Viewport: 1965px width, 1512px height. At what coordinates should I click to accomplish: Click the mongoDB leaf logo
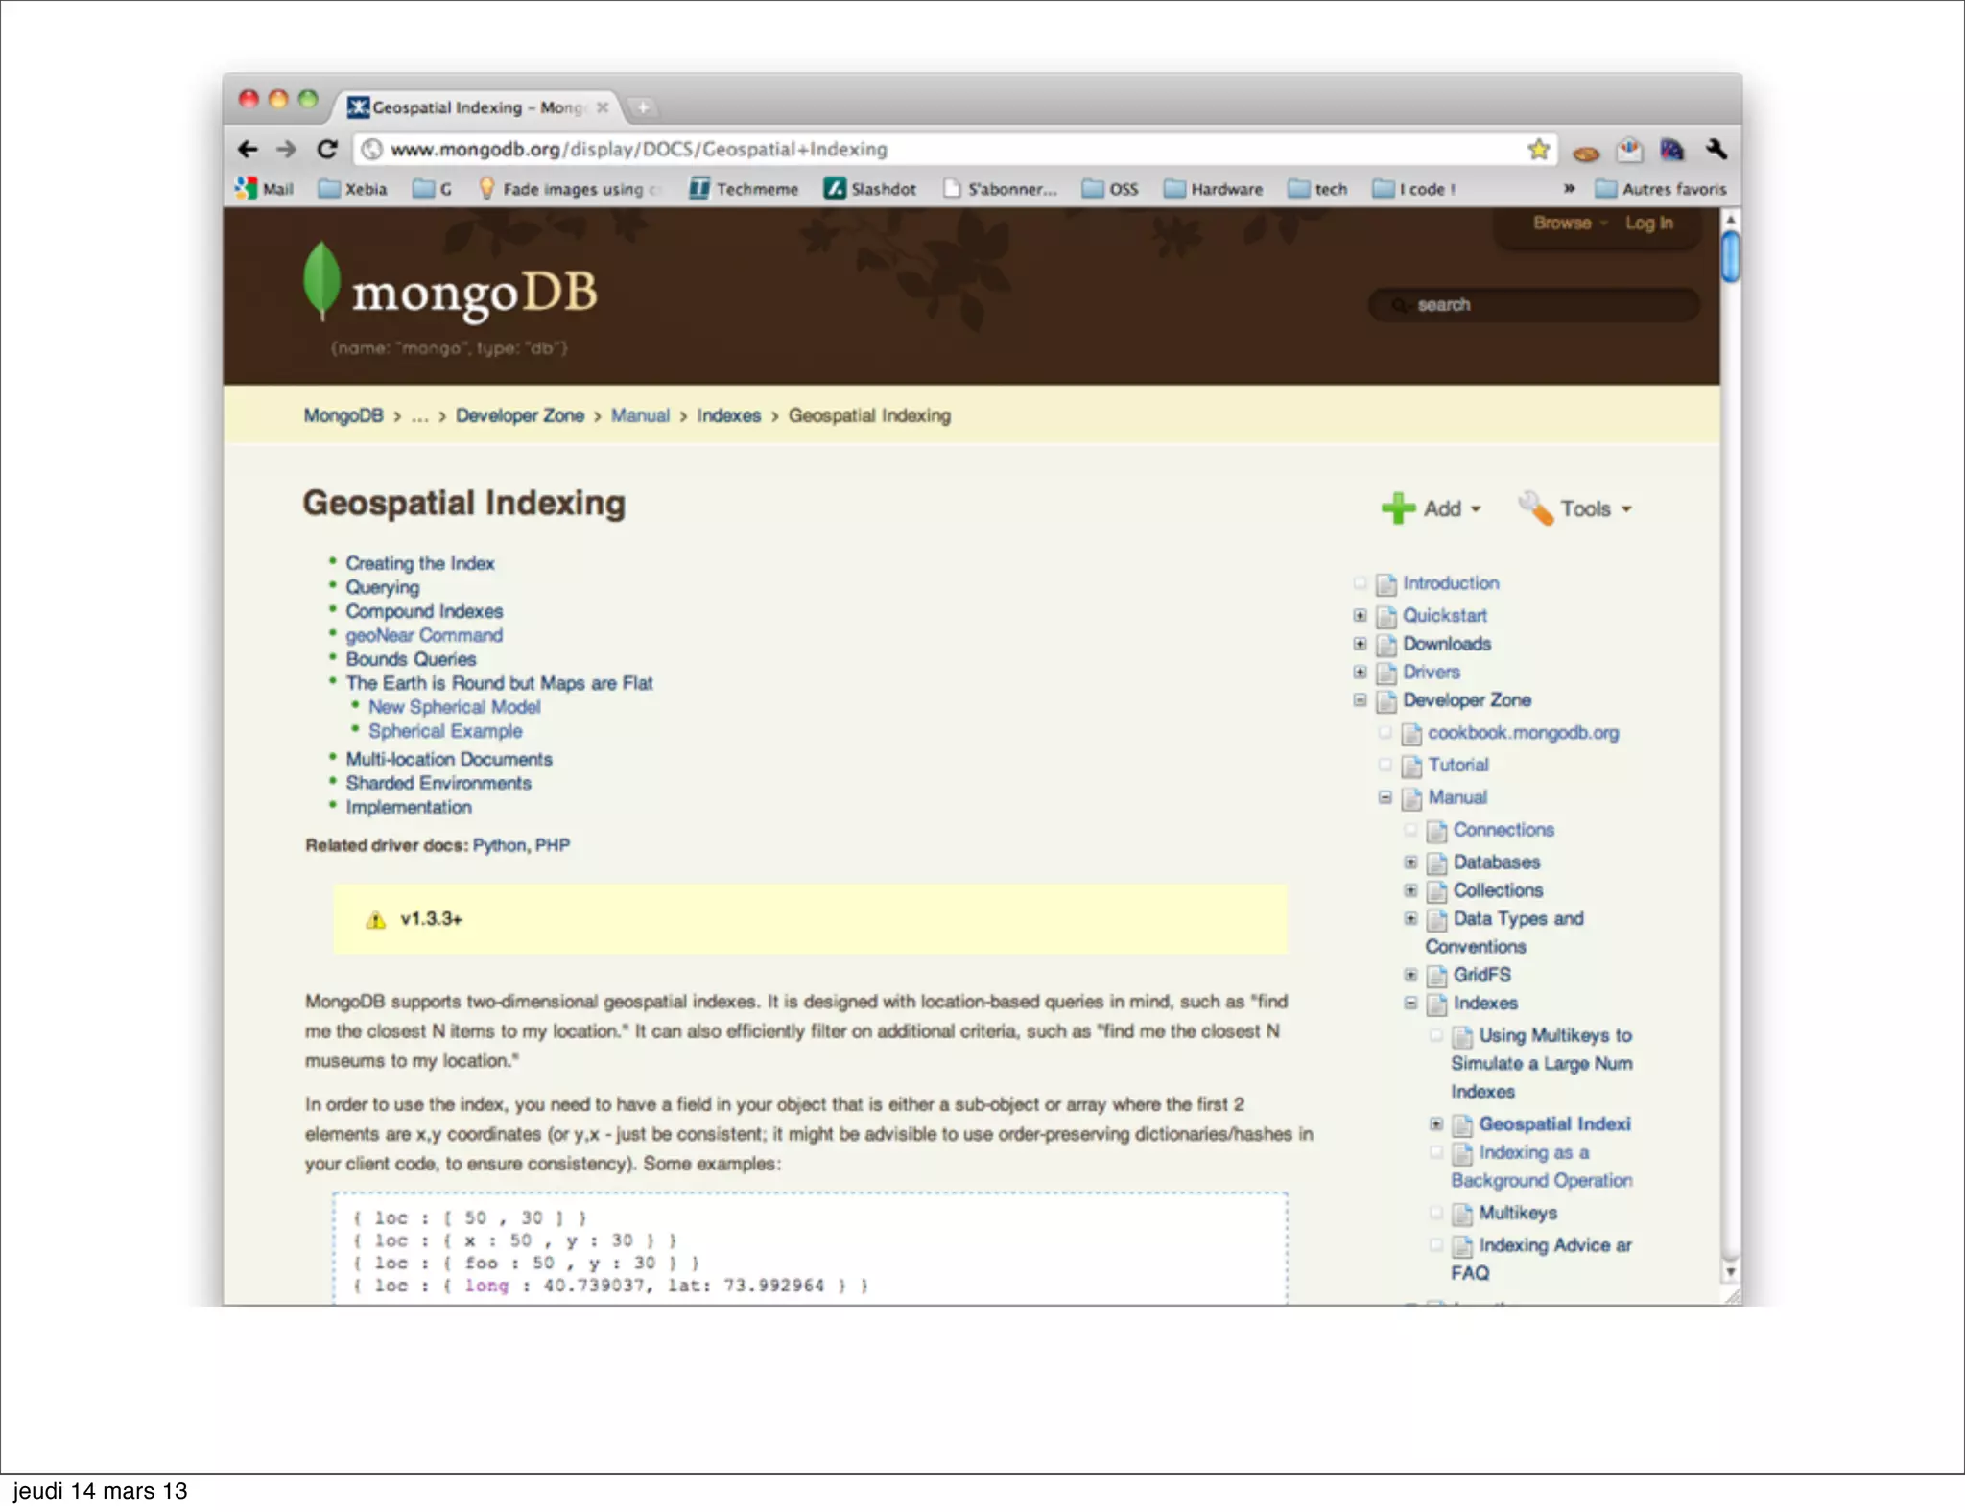[321, 279]
